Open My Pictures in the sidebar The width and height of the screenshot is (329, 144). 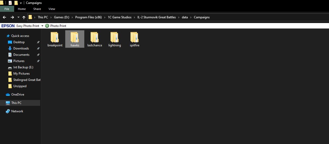[x=22, y=74]
